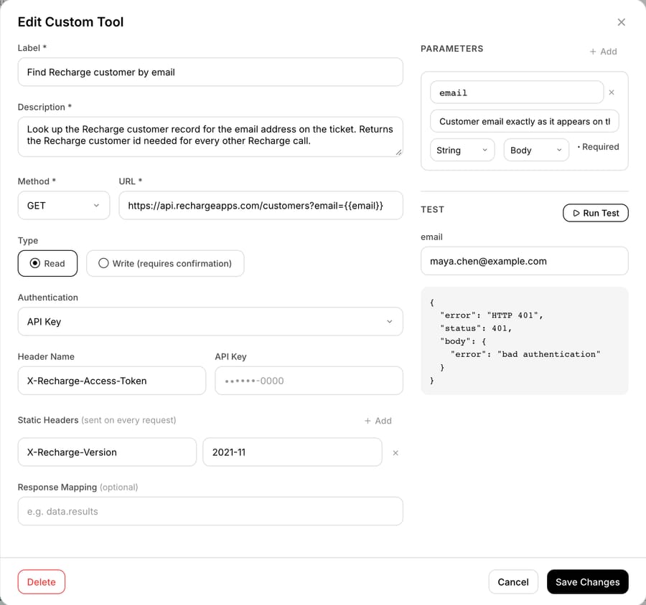This screenshot has width=646, height=605.
Task: Remove the email parameter with its X icon
Action: [x=612, y=92]
